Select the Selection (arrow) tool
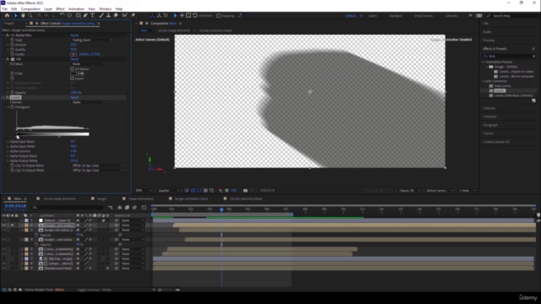This screenshot has height=304, width=541. (16, 15)
